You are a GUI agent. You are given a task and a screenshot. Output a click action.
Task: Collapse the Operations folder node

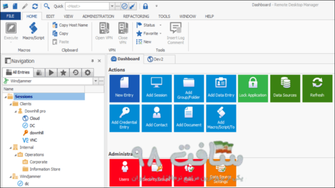pyautogui.click(x=15, y=155)
